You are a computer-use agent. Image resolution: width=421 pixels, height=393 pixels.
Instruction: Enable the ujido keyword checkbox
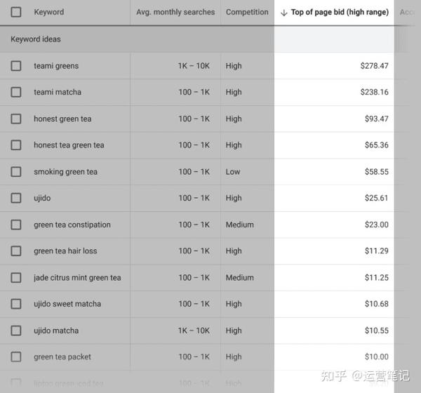point(16,198)
